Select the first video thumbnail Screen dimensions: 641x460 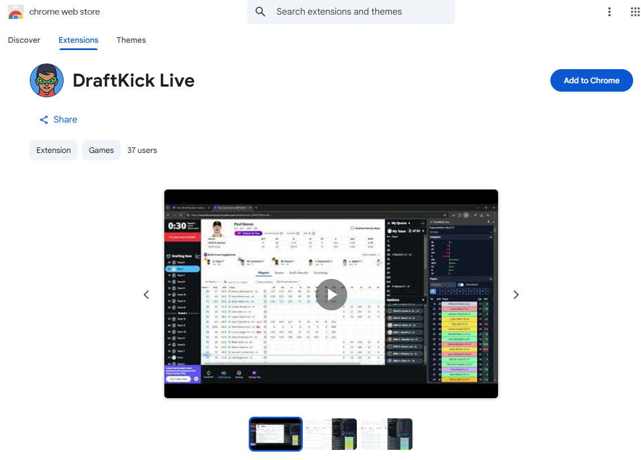tap(276, 434)
